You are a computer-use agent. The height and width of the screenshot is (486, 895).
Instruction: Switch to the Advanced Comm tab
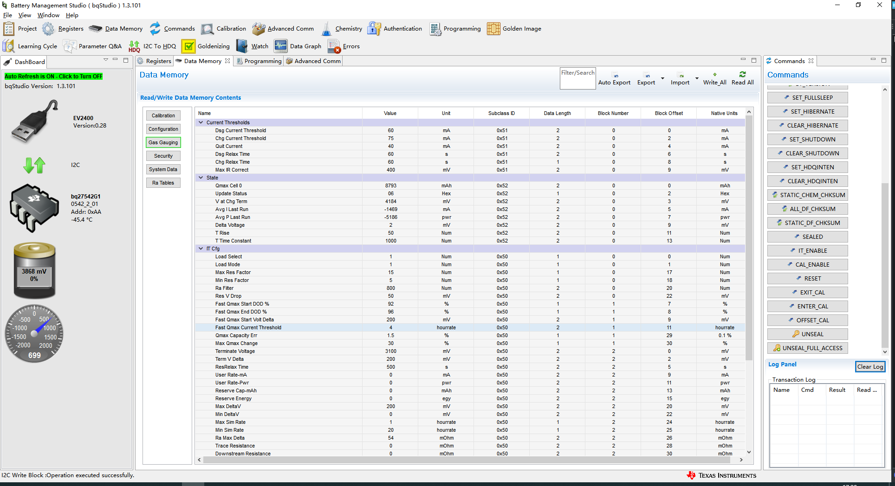pyautogui.click(x=314, y=61)
